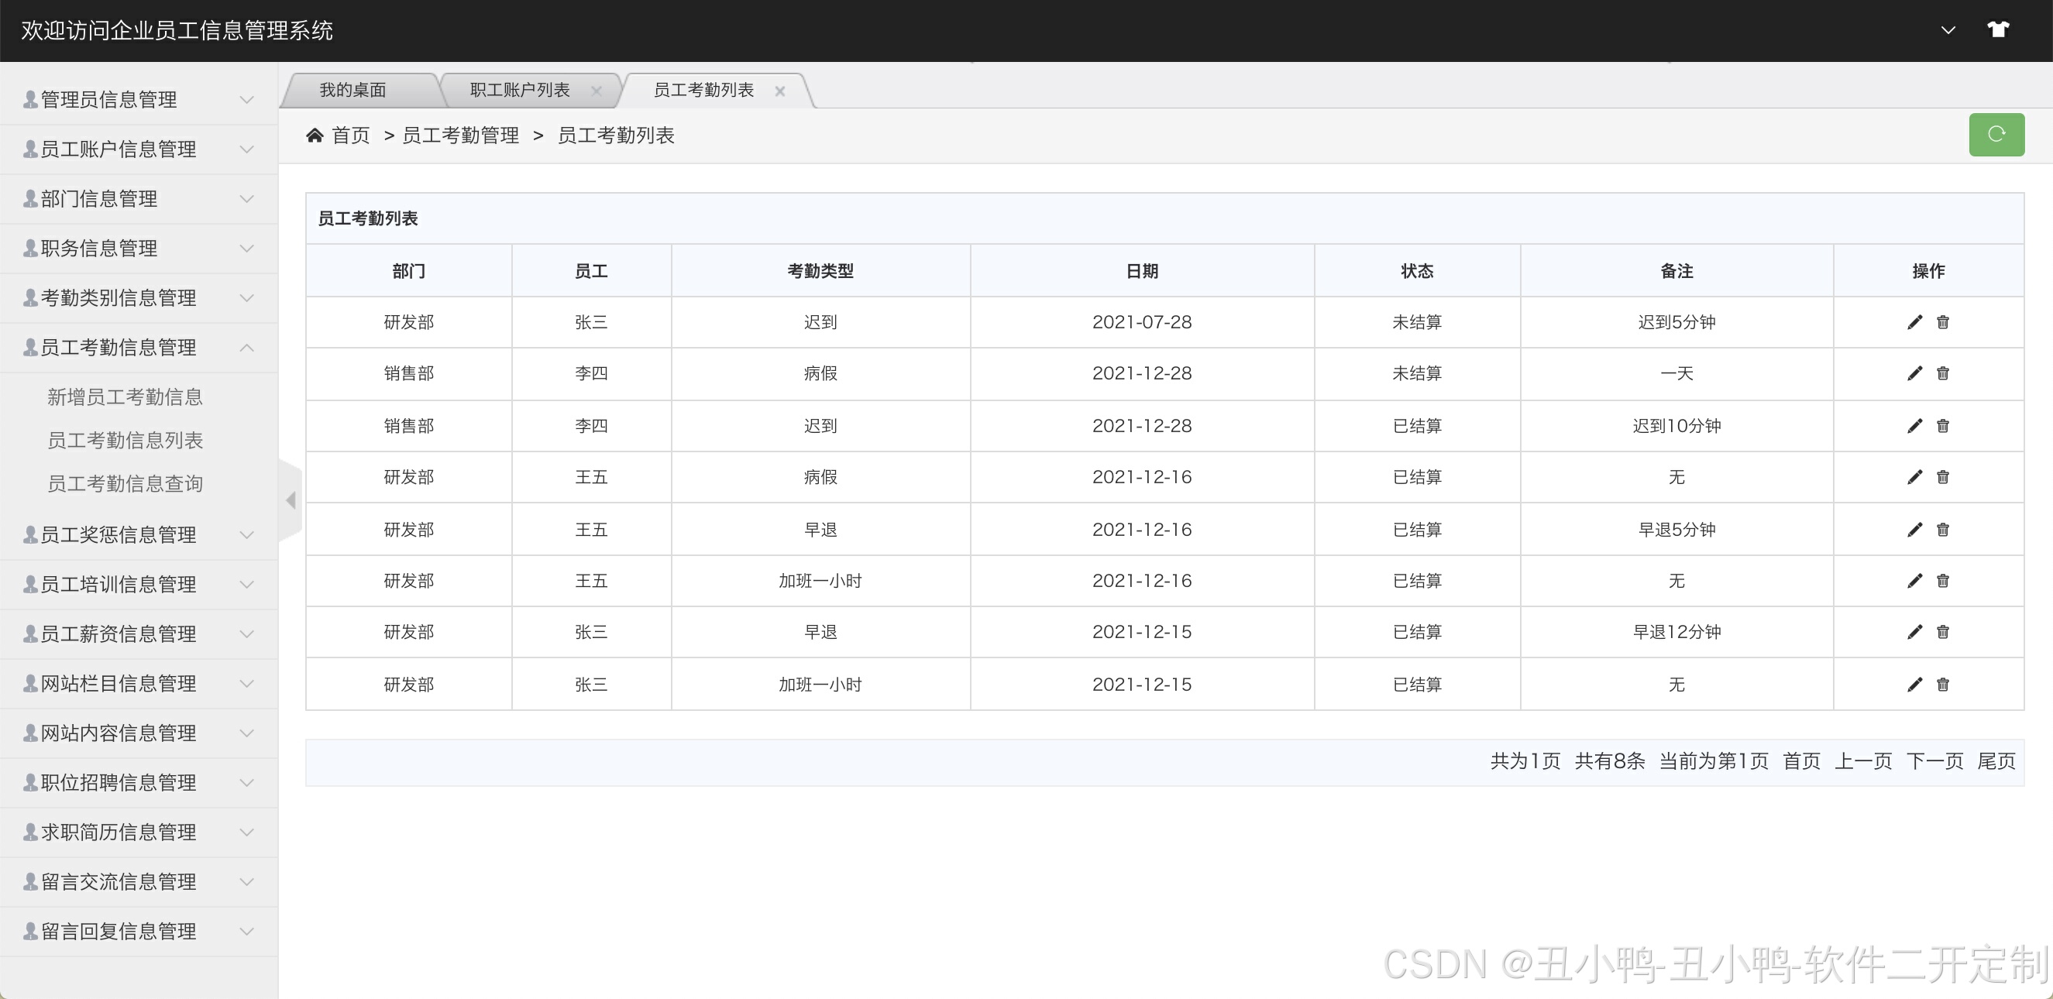The height and width of the screenshot is (999, 2053).
Task: Edit the 迟到10分钟 attendance row
Action: click(x=1914, y=426)
